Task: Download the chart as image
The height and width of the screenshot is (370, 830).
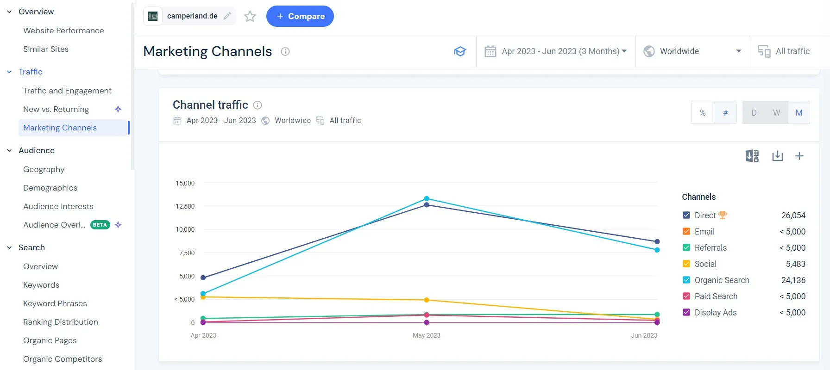Action: pos(777,156)
